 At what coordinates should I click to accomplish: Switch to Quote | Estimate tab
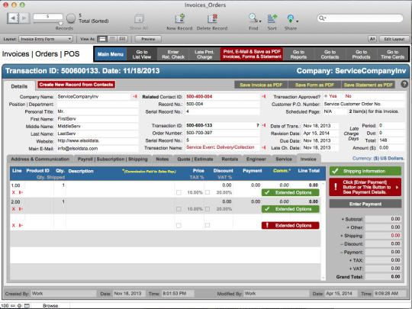[195, 159]
